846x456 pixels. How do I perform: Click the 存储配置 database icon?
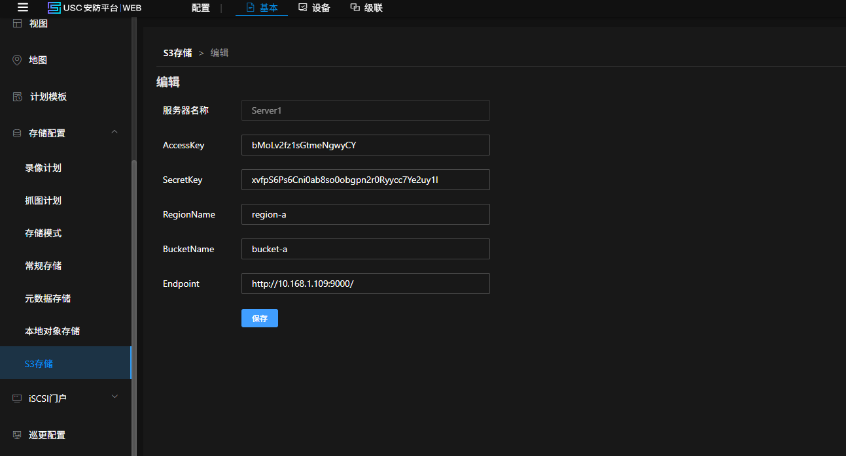point(17,133)
